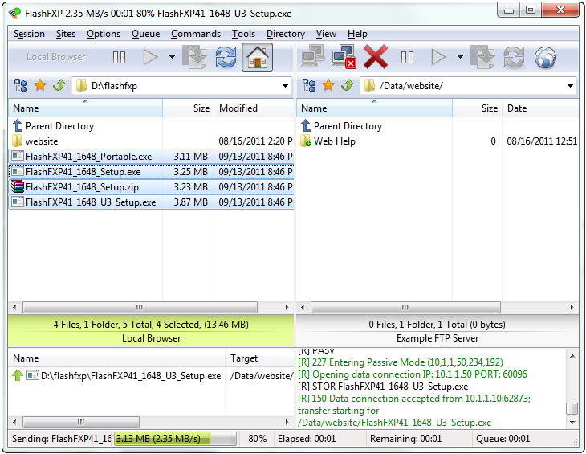Open the Sites menu
Viewport: 586px width, 454px height.
click(65, 34)
